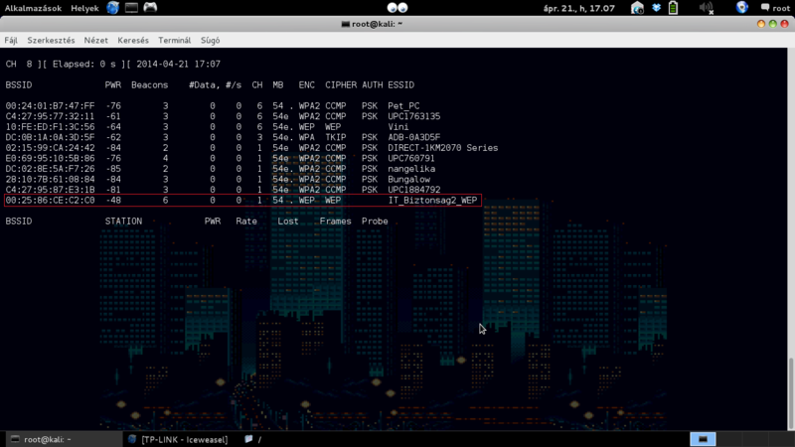Select root@kali terminal in taskbar
Screen dimensions: 795x447
click(50, 439)
